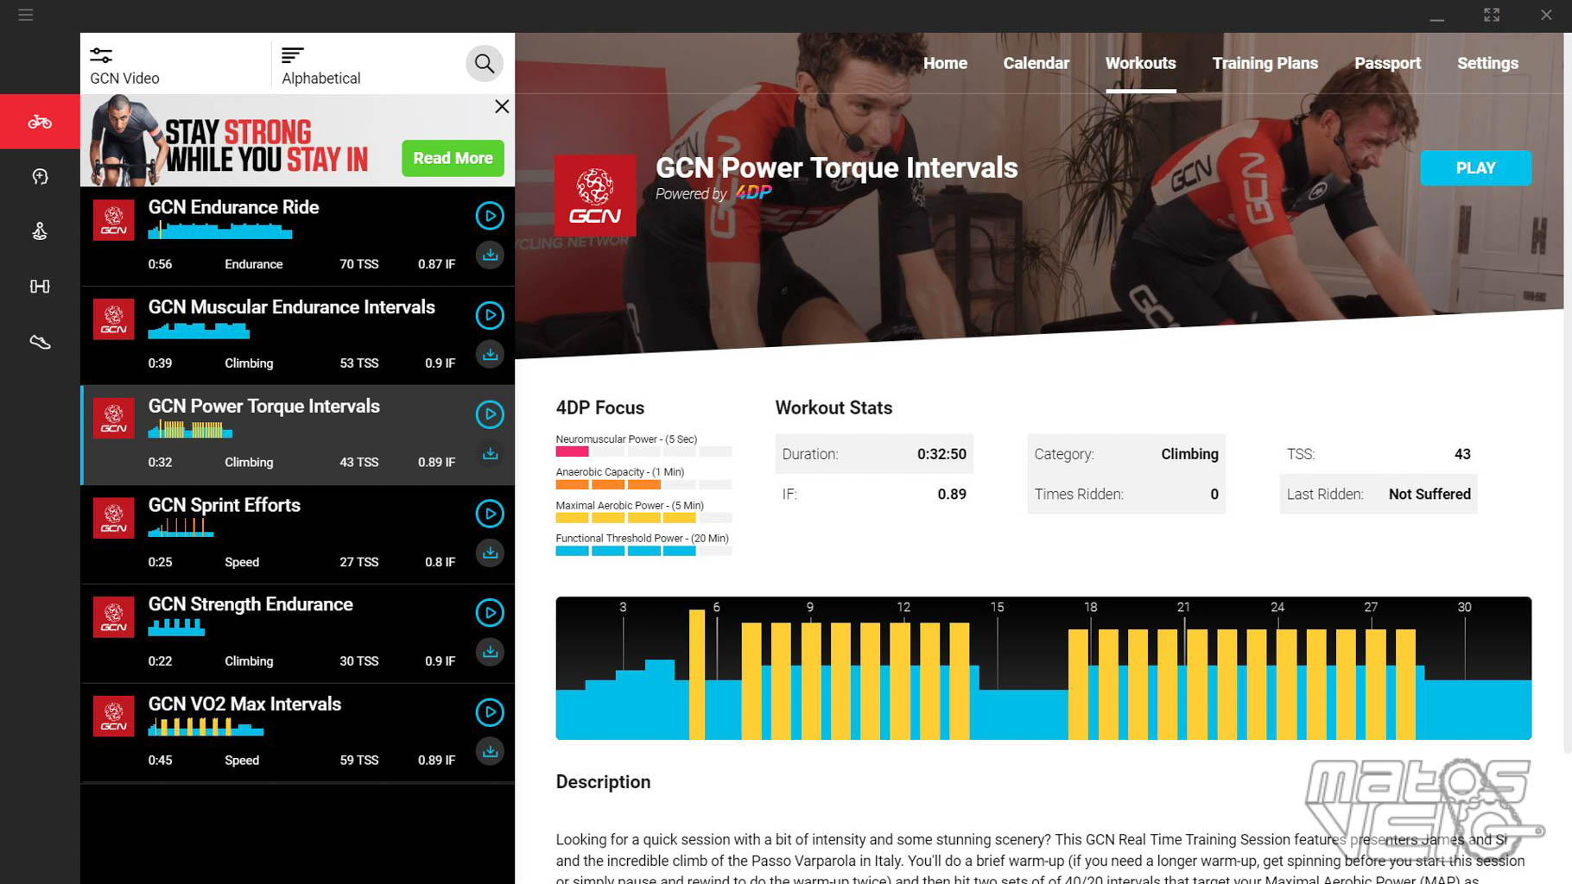Download GCN Muscular Endurance Intervals

click(x=490, y=354)
